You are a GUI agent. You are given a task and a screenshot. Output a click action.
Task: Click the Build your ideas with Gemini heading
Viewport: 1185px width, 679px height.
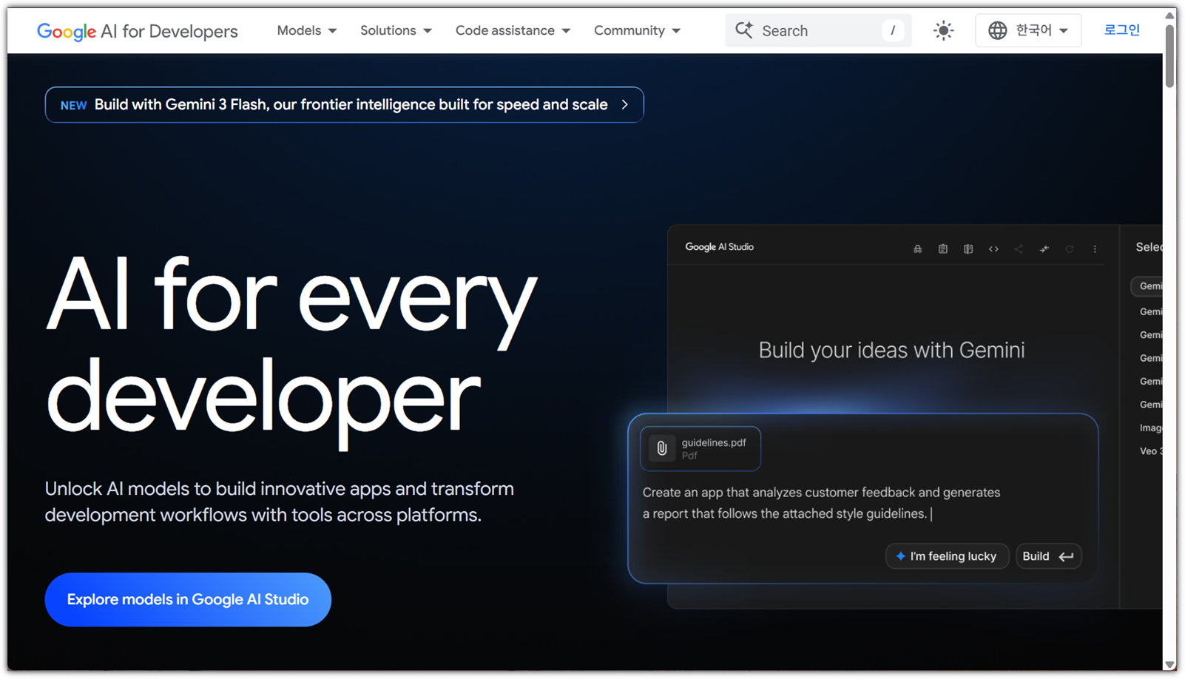(x=891, y=350)
